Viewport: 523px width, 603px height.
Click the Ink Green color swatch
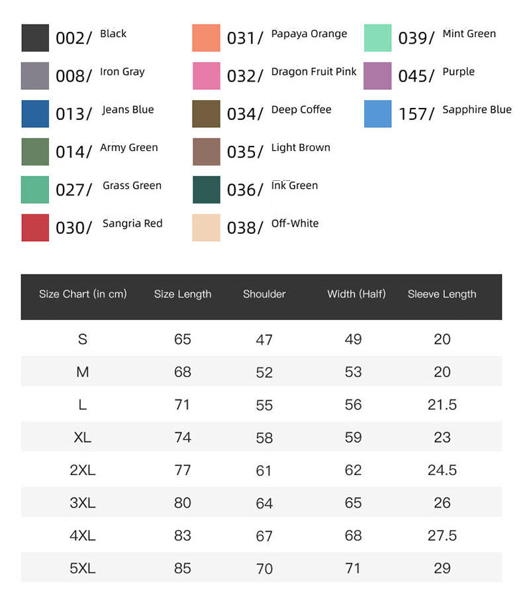tap(206, 190)
